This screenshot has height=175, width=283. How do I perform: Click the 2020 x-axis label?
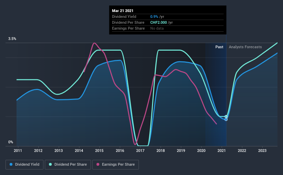pyautogui.click(x=201, y=151)
